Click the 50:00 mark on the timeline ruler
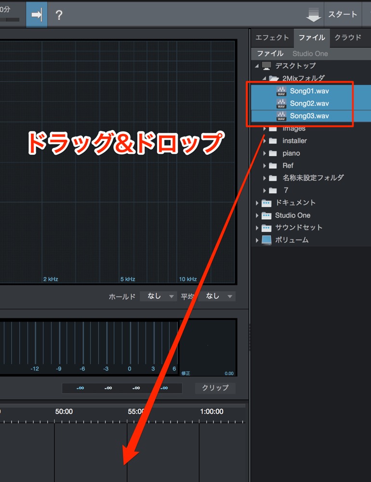Screen dimensions: 371x482 click(64, 412)
